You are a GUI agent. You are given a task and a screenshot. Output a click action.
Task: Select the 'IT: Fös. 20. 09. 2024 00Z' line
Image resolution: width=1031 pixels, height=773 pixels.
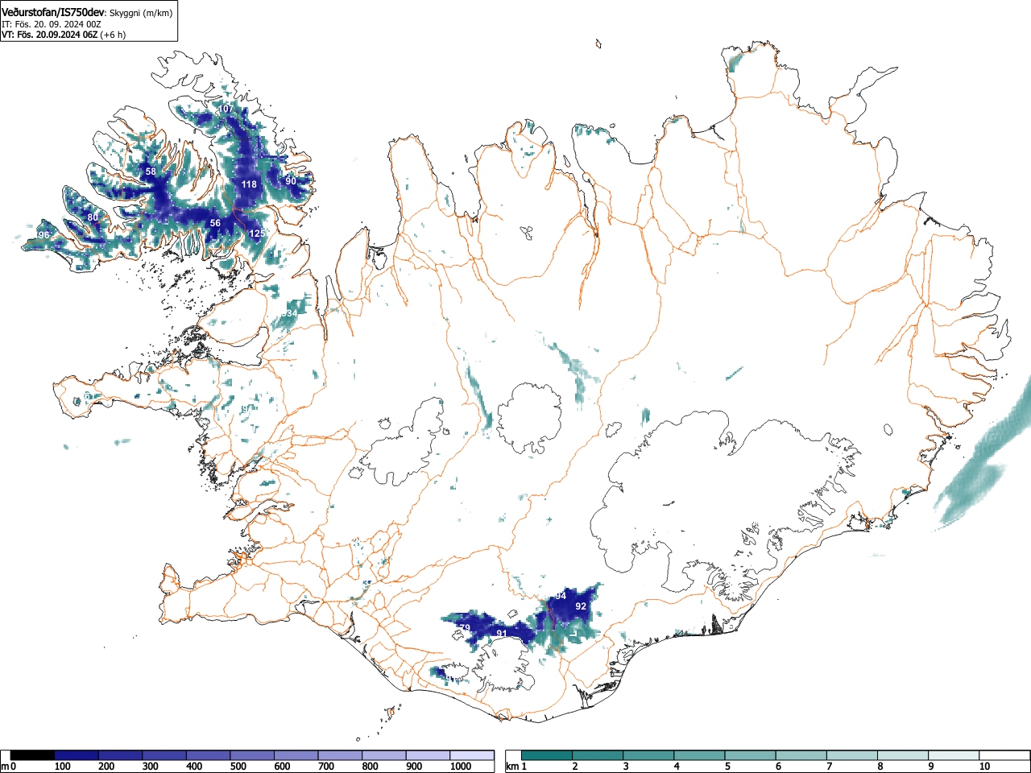(52, 24)
